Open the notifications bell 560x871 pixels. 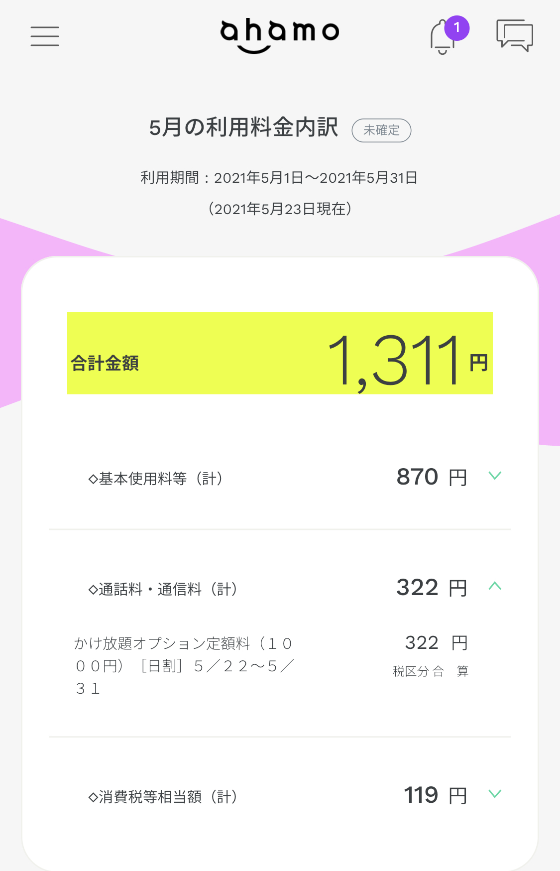coord(441,38)
